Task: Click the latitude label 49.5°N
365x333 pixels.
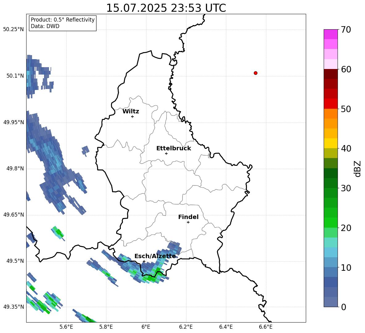Action: tap(15, 261)
